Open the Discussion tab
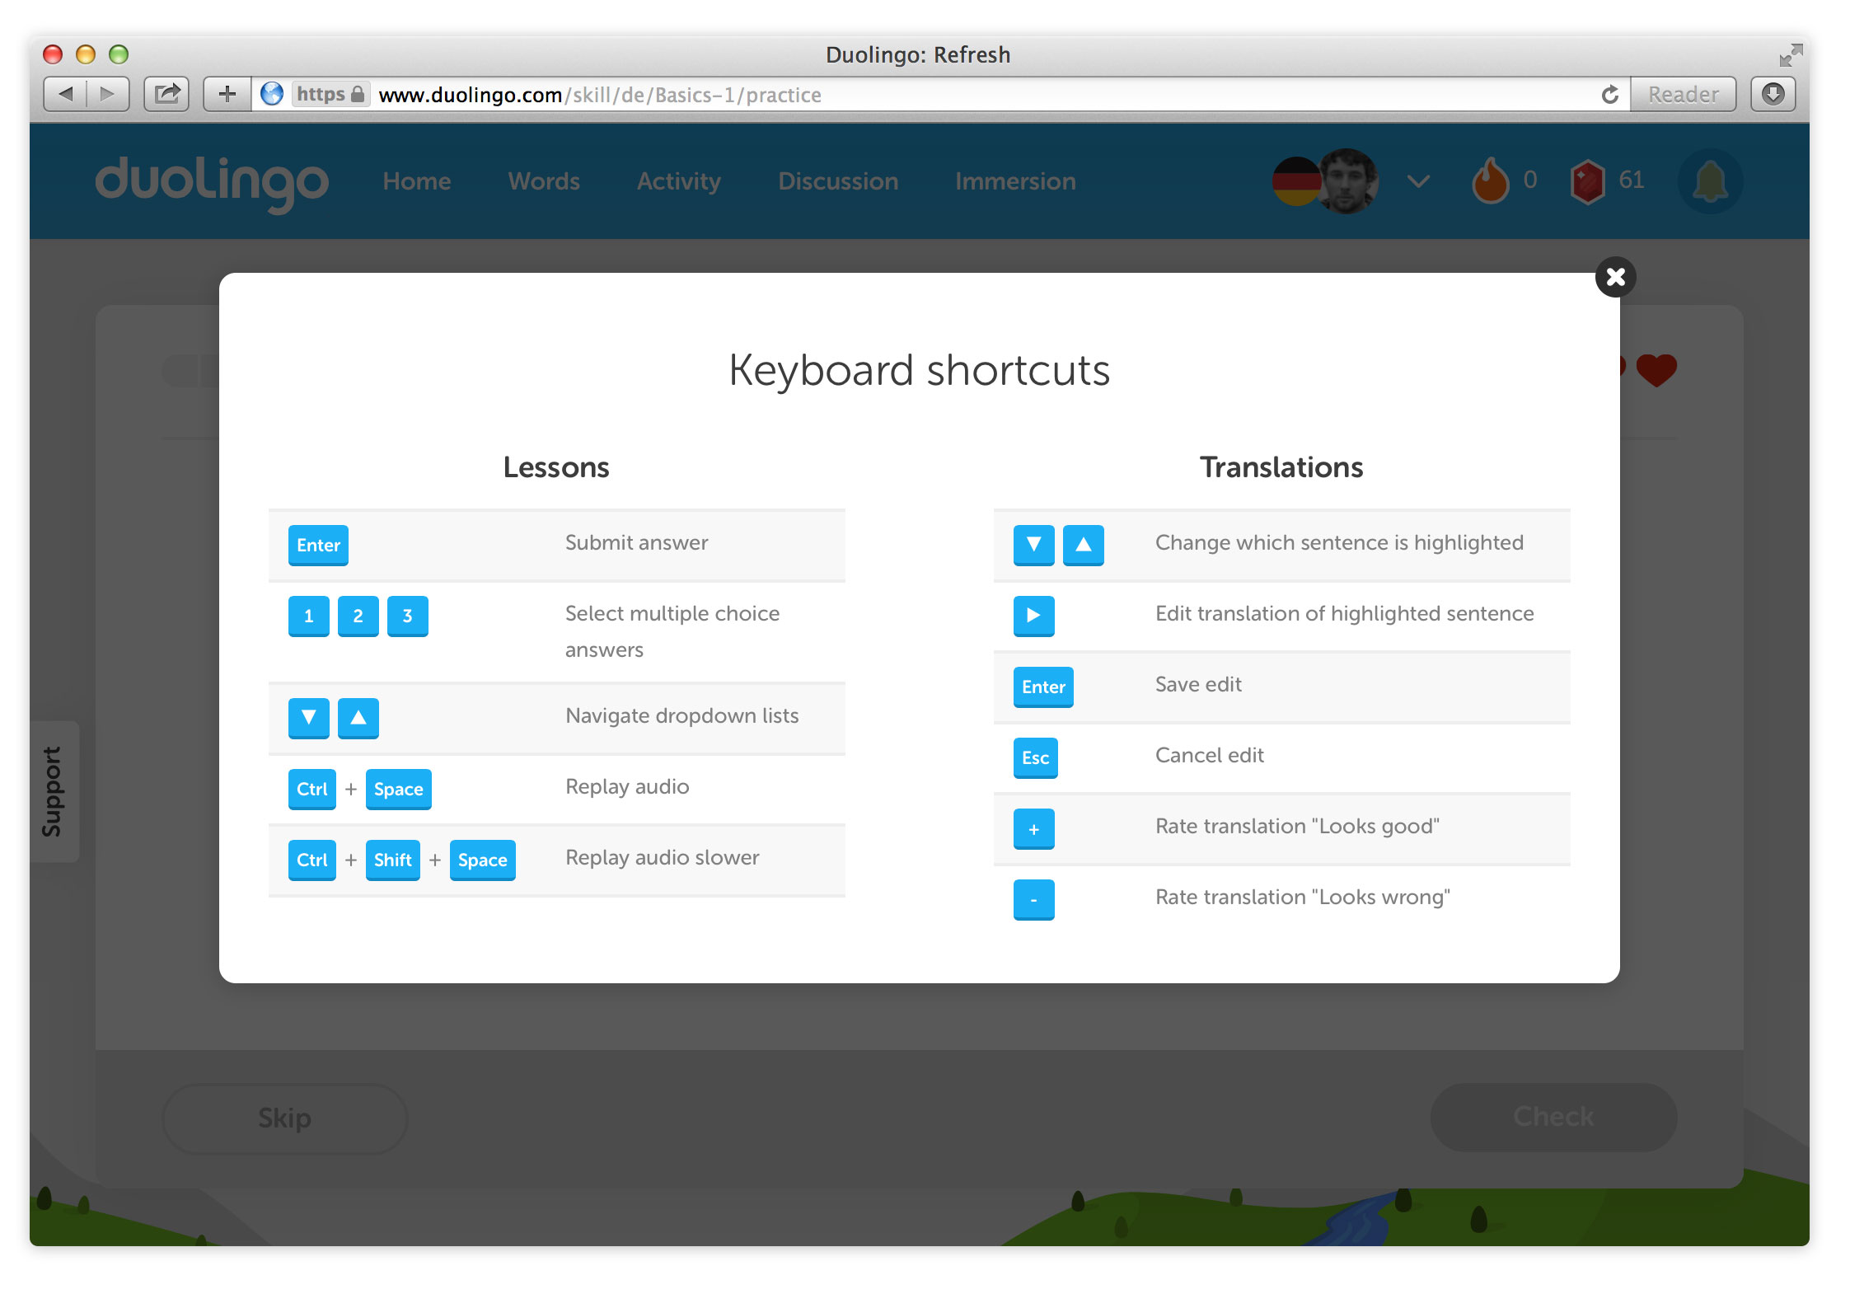1850x1308 pixels. point(838,181)
